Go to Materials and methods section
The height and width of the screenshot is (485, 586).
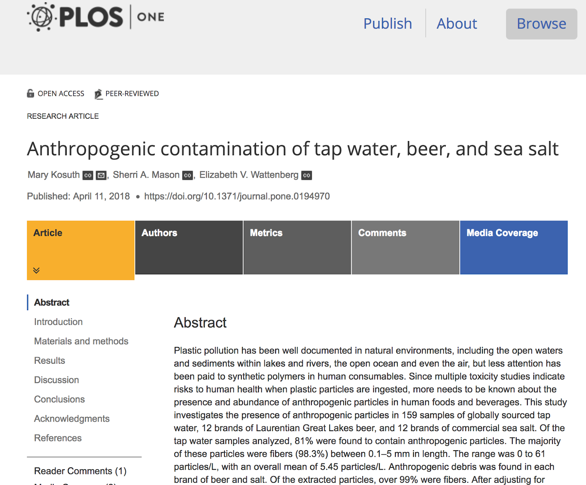pyautogui.click(x=81, y=341)
